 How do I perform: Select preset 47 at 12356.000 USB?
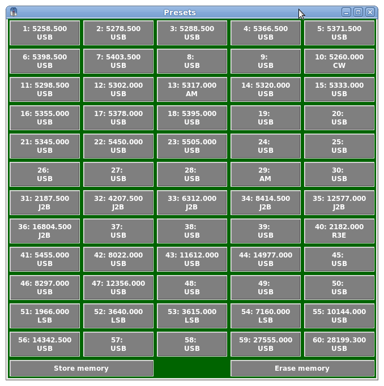coord(118,288)
